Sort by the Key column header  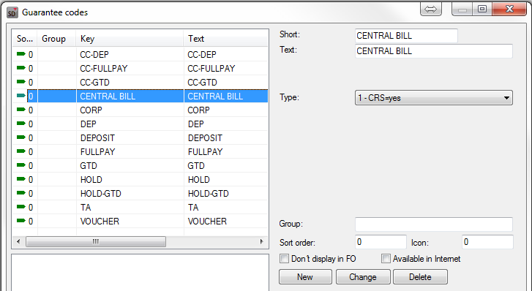coord(130,39)
